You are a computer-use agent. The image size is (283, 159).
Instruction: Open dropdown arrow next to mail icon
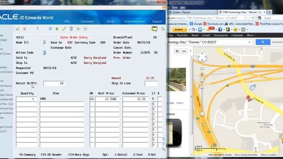click(204, 30)
